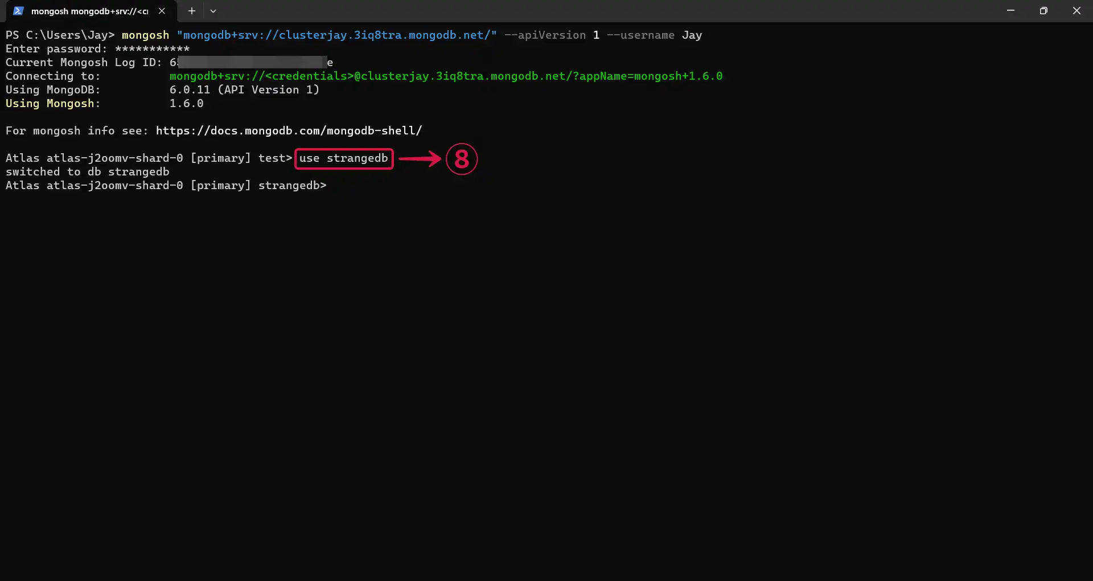
Task: Click the 'Connecting to:' label
Action: [53, 76]
